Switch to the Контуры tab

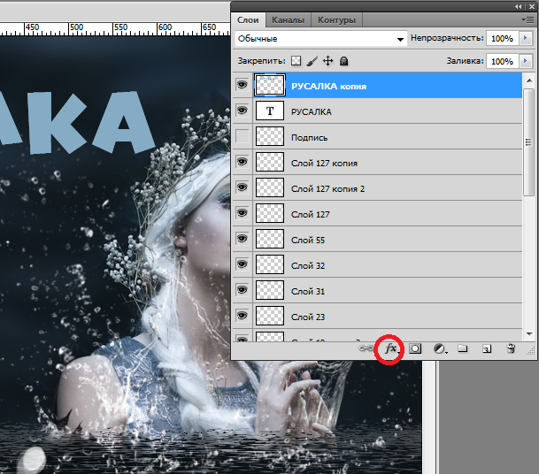click(336, 19)
